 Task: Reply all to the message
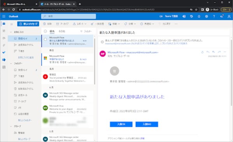(214, 52)
